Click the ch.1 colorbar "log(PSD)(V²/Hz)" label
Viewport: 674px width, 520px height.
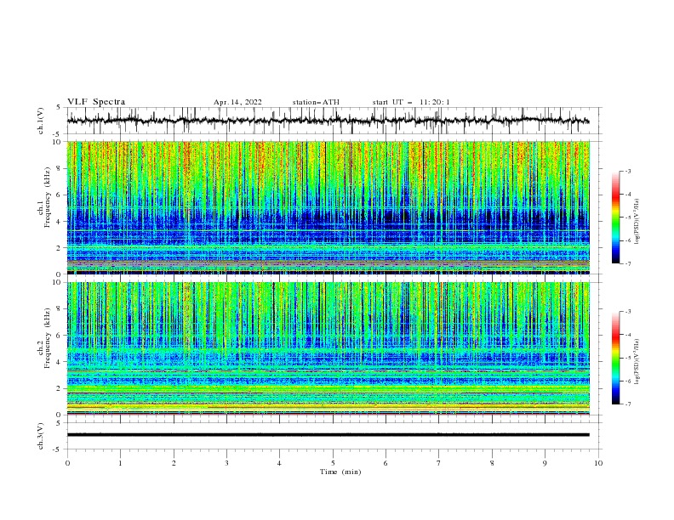(x=637, y=222)
